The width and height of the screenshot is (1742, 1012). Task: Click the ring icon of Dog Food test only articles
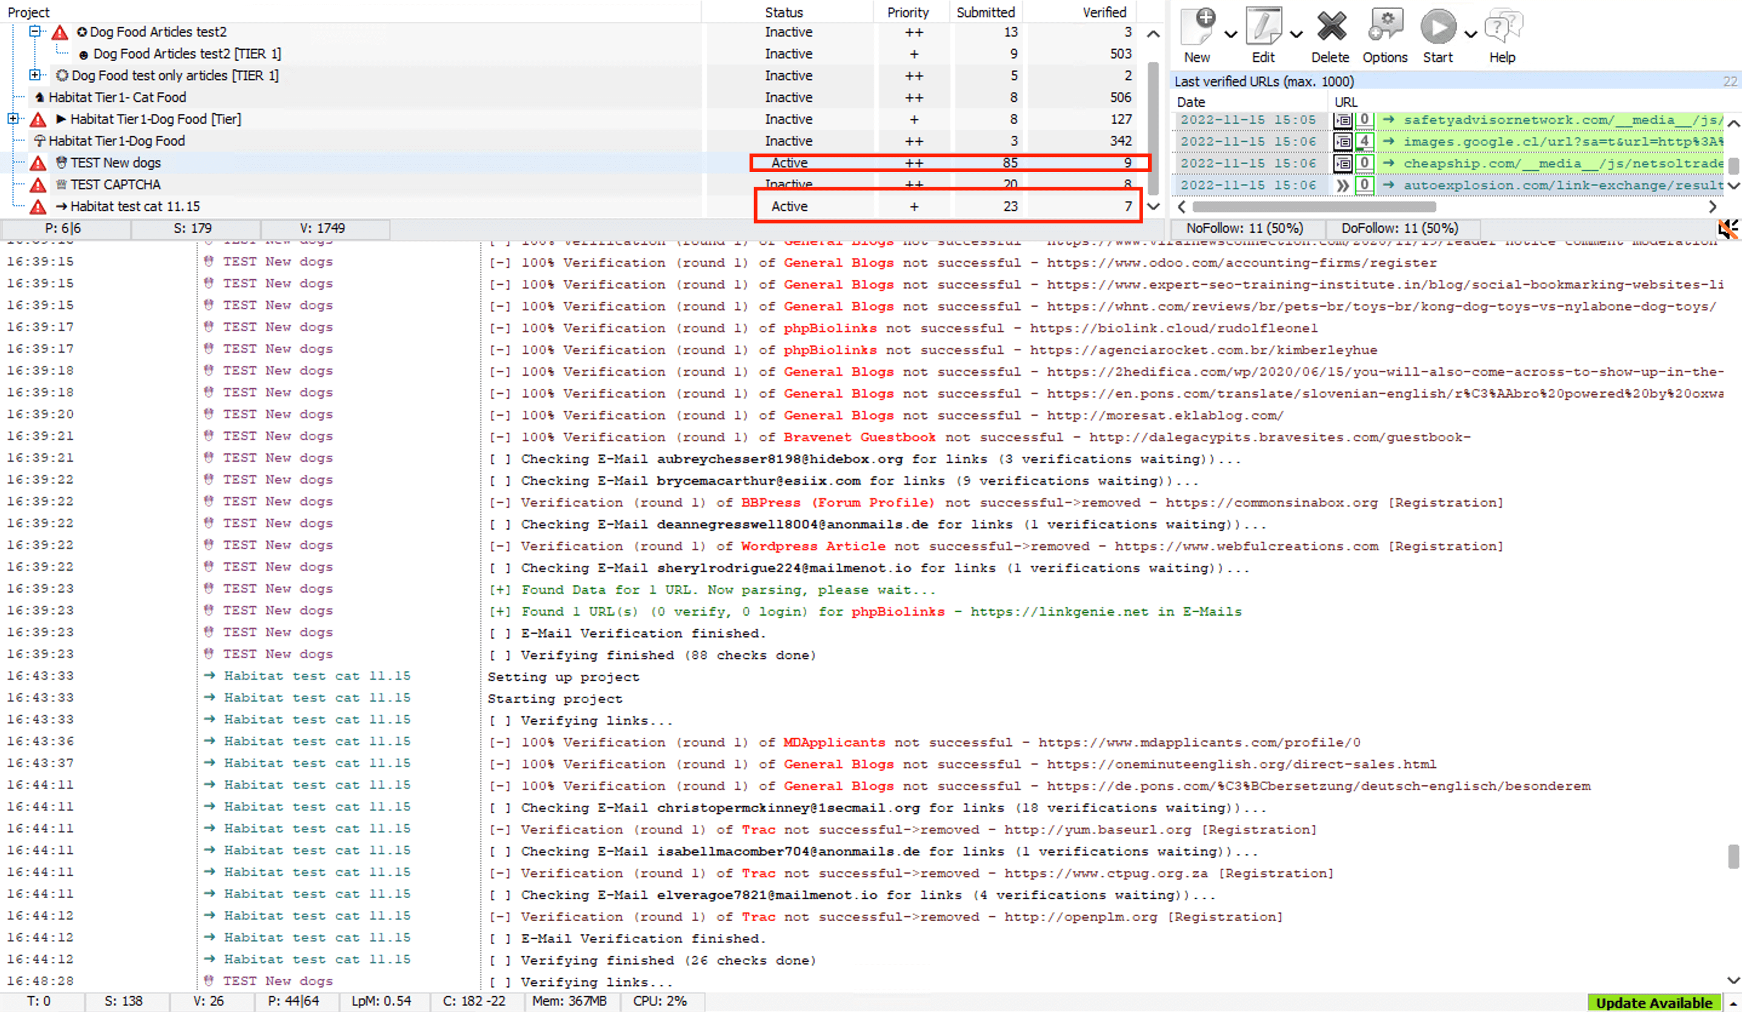tap(62, 75)
